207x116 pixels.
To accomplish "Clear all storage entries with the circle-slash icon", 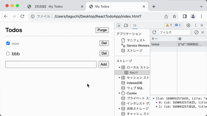I will (196, 32).
